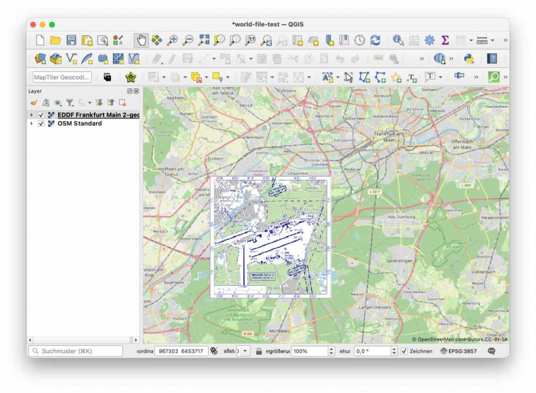This screenshot has height=393, width=536.
Task: Open the scale combo box dropdown arrow
Action: click(245, 351)
